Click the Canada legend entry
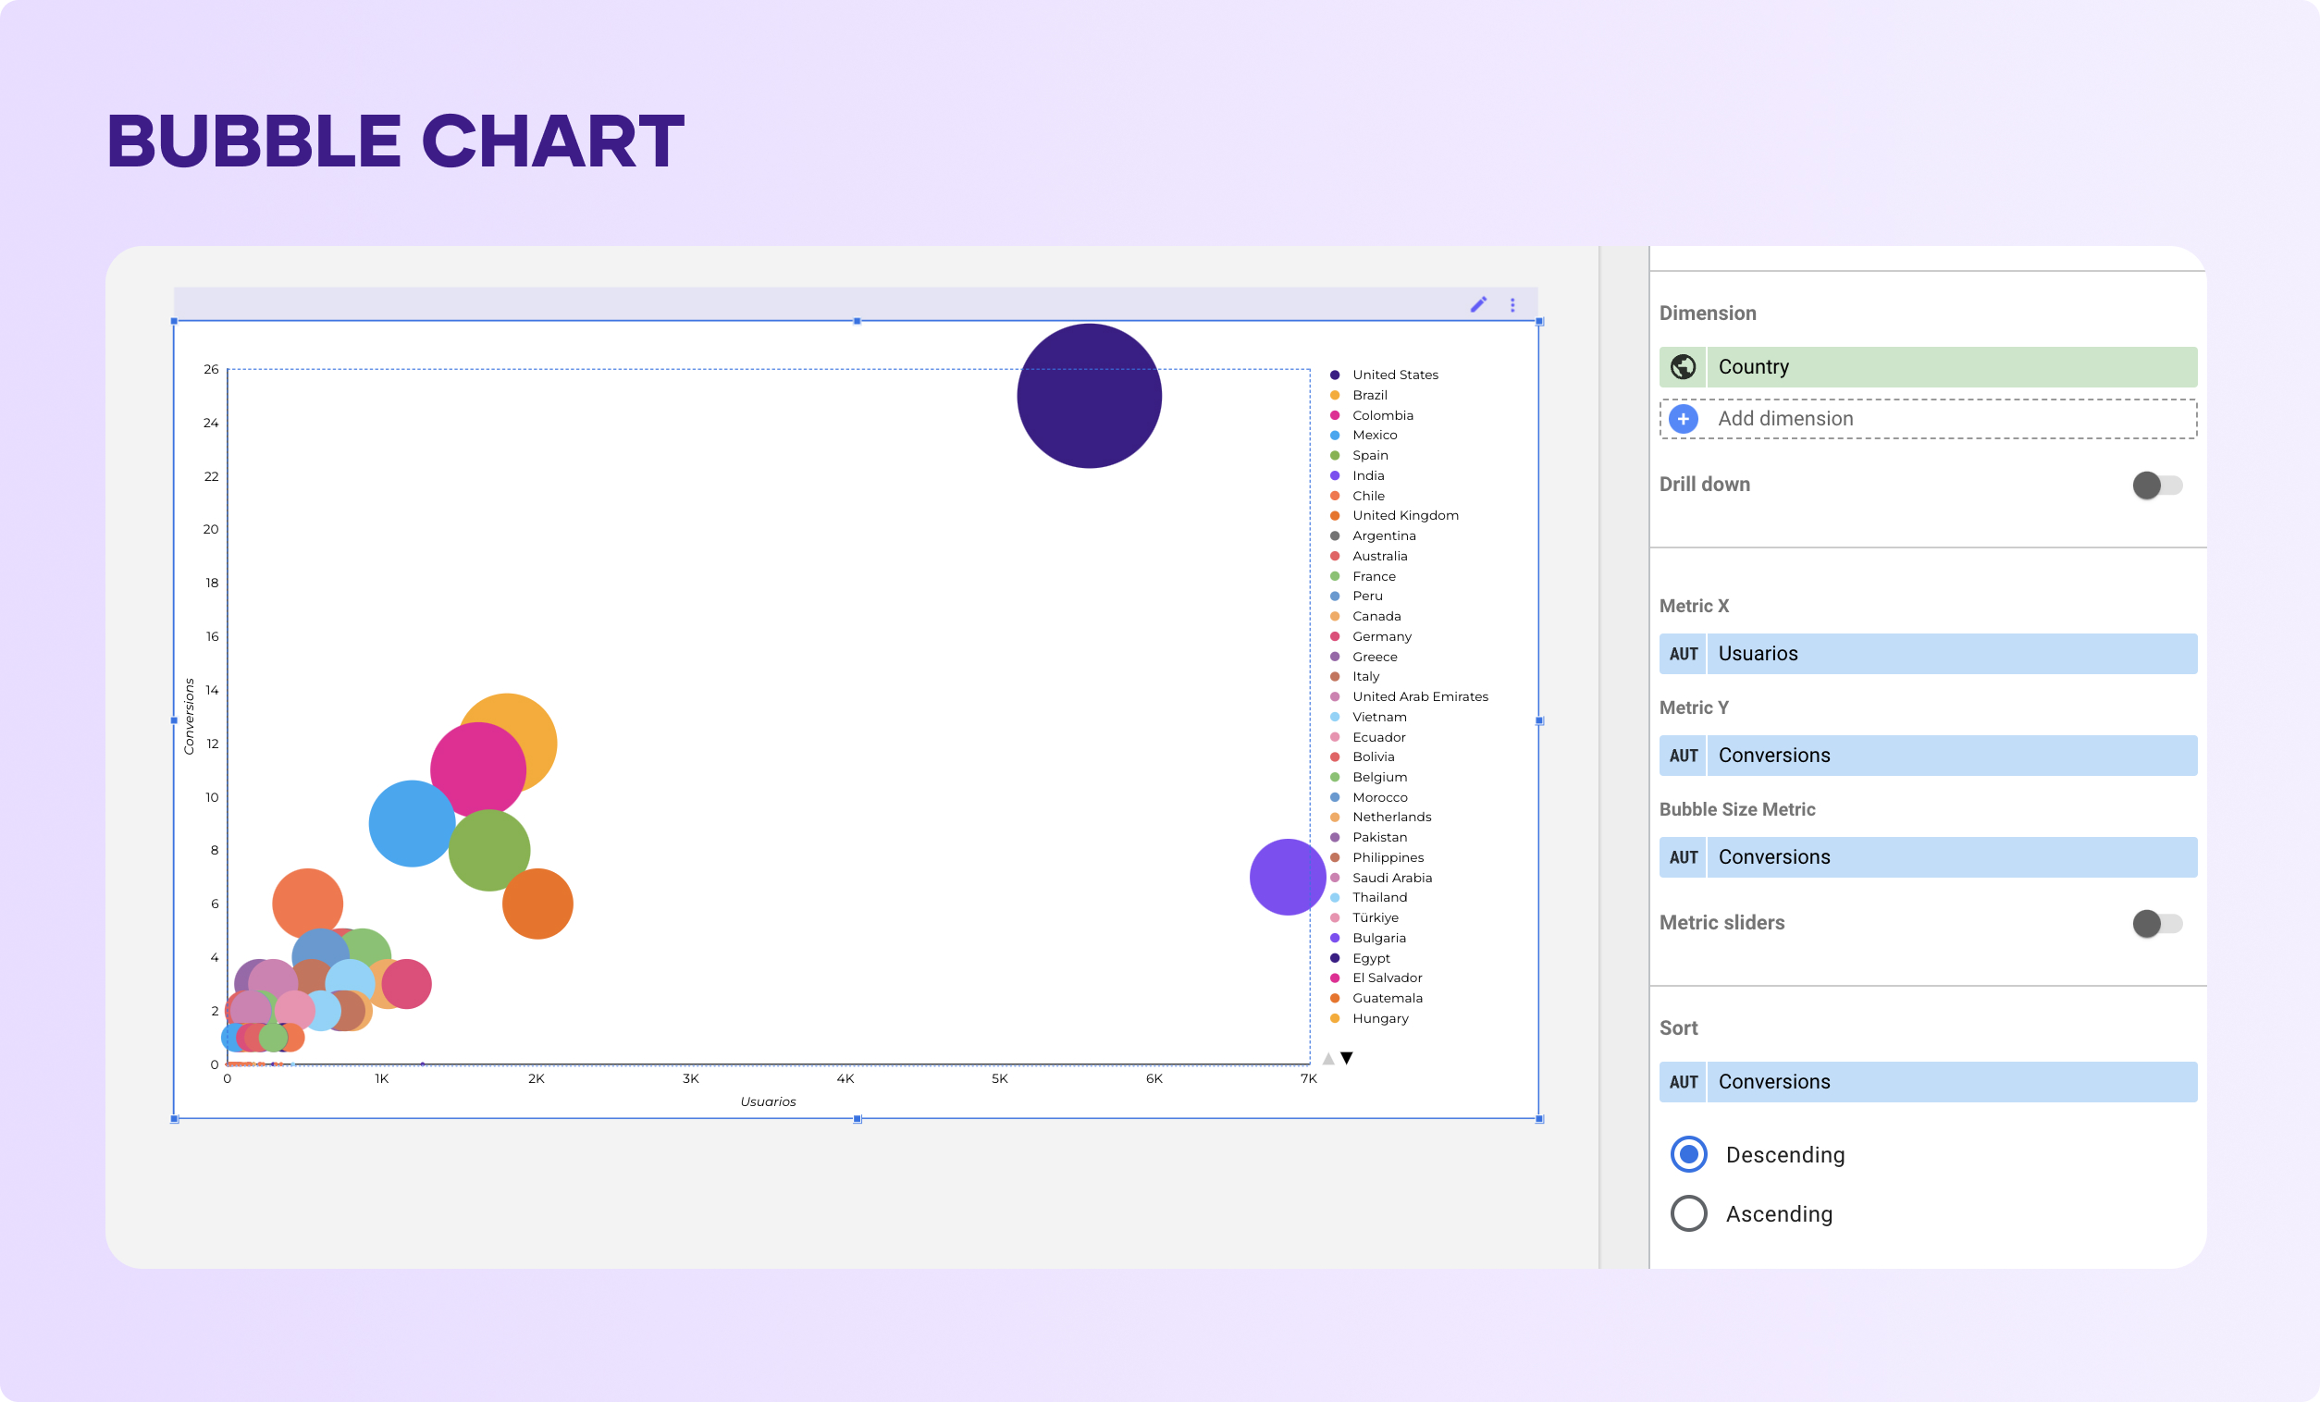The height and width of the screenshot is (1402, 2320). (1365, 616)
